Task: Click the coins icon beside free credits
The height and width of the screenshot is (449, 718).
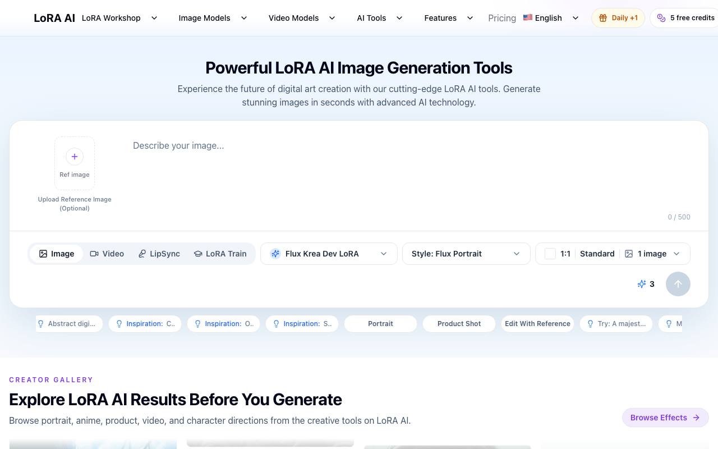Action: (661, 18)
